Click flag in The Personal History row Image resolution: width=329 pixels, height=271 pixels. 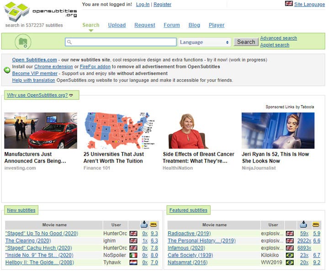290,241
